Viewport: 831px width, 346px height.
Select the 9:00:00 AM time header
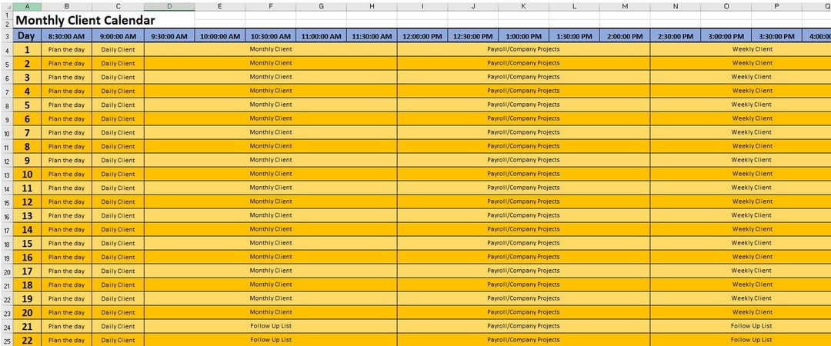(x=118, y=36)
